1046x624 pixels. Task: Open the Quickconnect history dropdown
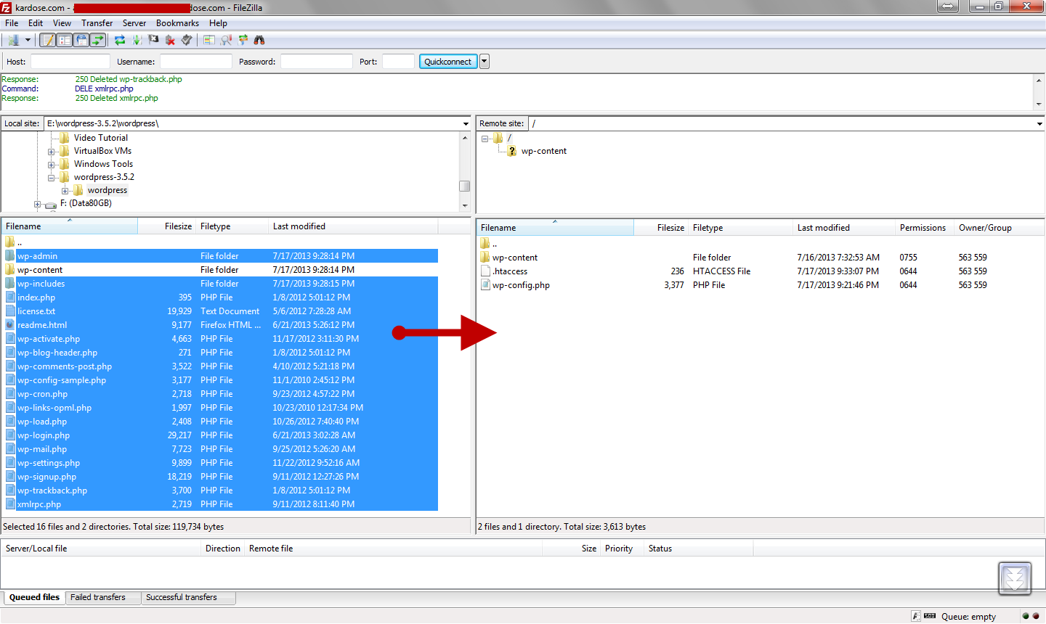(485, 62)
